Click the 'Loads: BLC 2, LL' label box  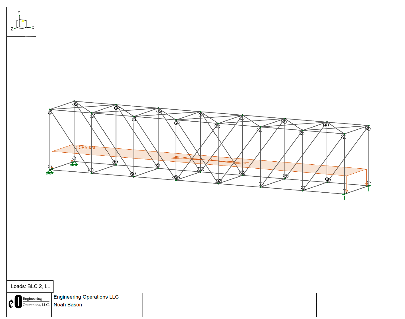[x=30, y=286]
